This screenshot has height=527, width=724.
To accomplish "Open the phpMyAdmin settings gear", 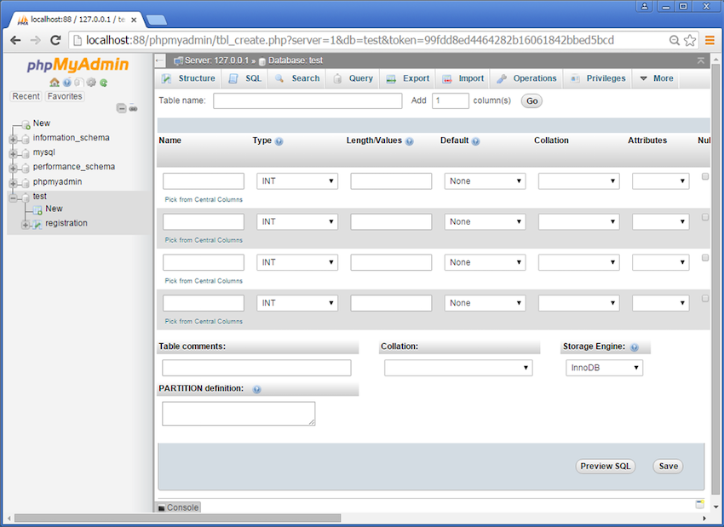I will pos(91,83).
